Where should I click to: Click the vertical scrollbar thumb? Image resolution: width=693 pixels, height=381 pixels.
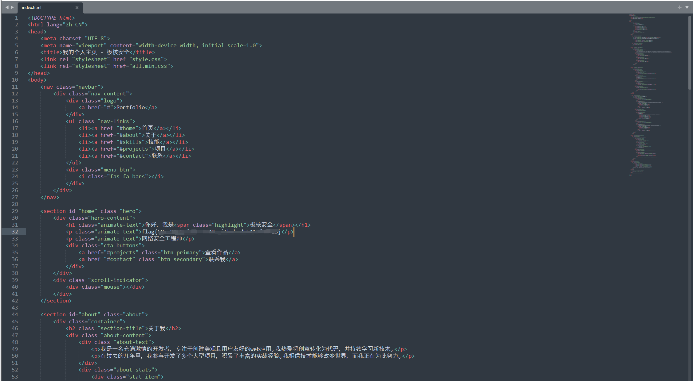[x=690, y=52]
